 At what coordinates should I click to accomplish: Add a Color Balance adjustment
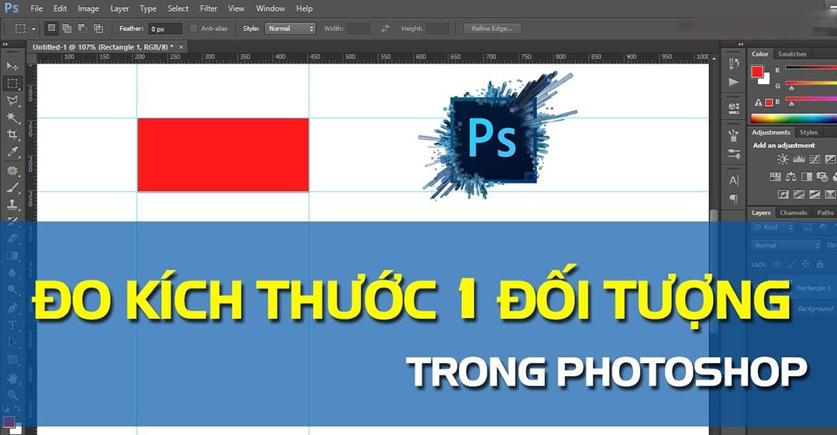[791, 176]
